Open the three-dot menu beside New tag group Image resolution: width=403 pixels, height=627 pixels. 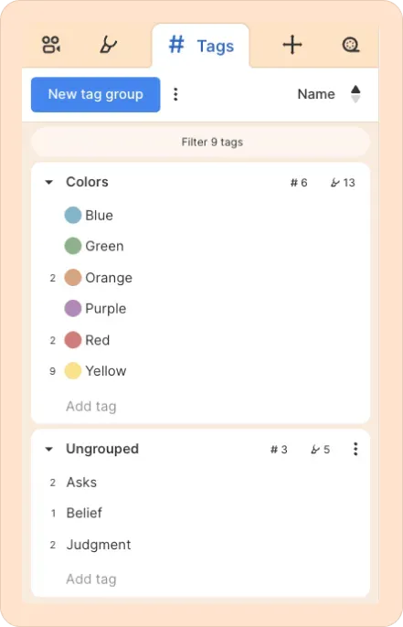coord(175,94)
